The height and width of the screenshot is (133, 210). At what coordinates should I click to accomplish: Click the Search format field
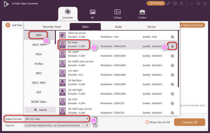(40, 110)
